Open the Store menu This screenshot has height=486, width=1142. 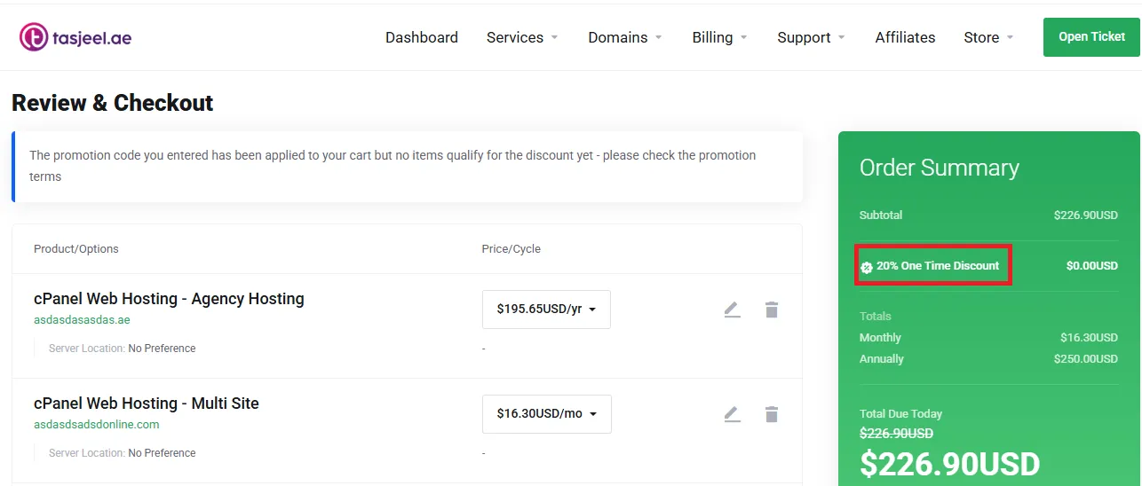pos(988,37)
